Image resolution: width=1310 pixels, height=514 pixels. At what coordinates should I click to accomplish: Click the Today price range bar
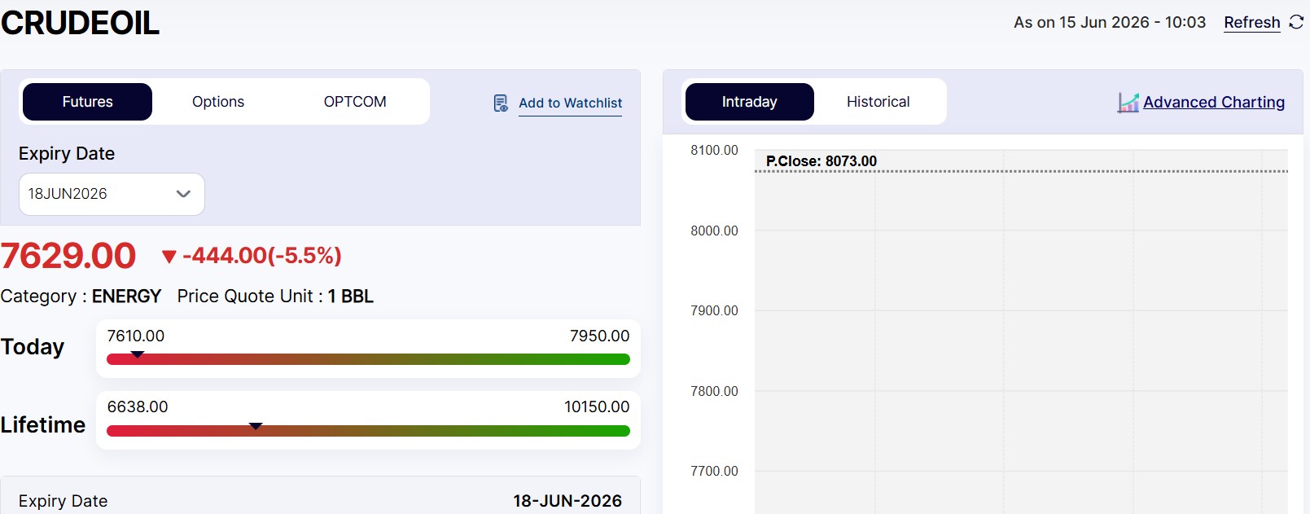pos(368,359)
